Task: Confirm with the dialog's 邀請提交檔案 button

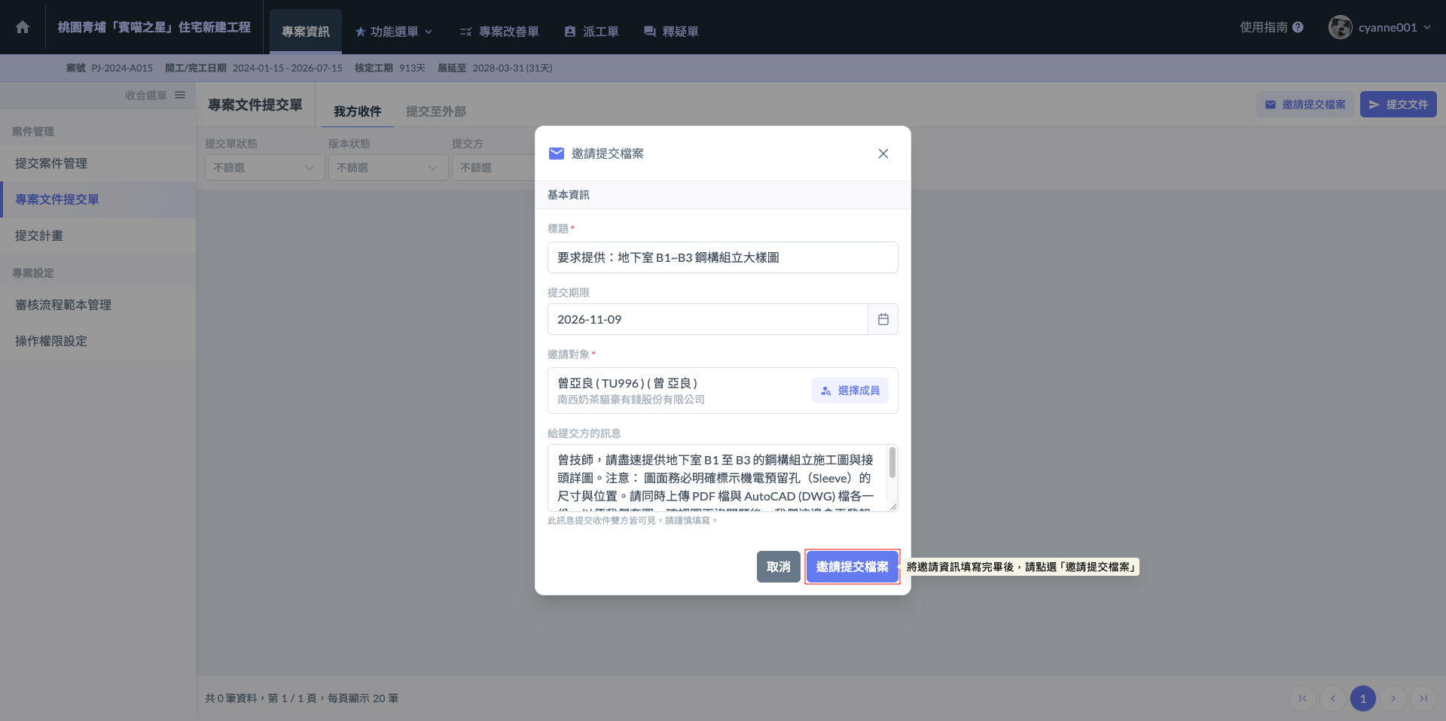Action: 853,567
